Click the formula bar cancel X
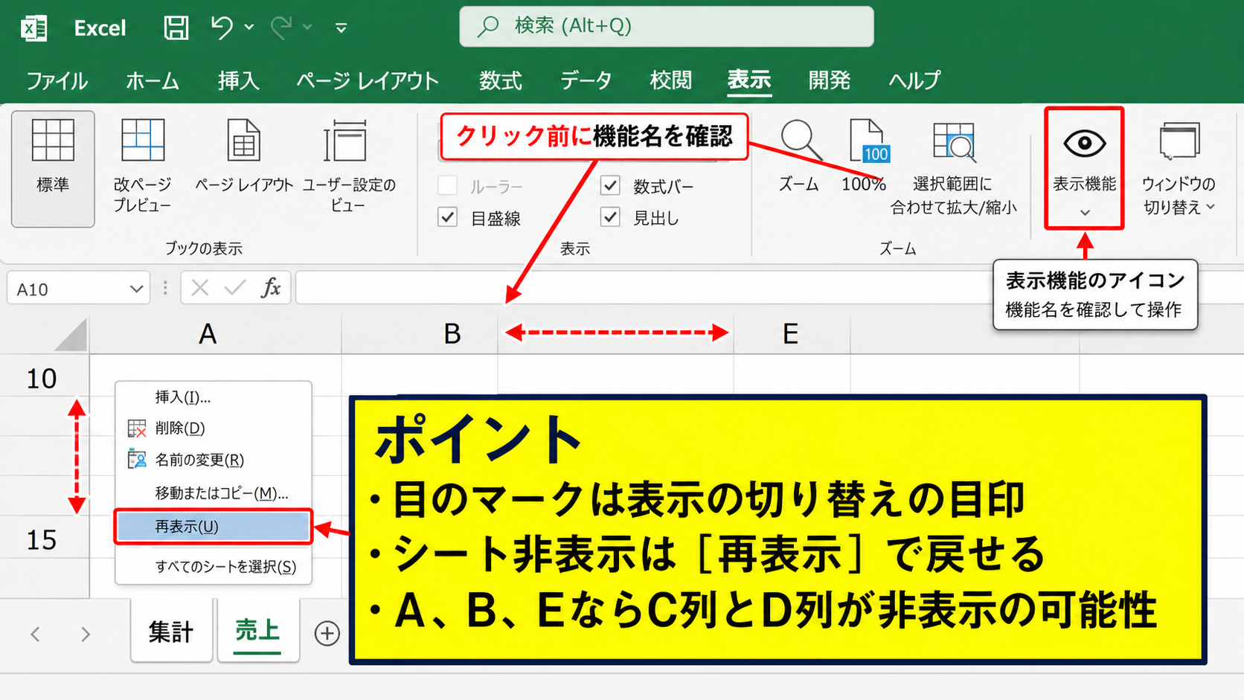The width and height of the screenshot is (1244, 700). coord(199,288)
